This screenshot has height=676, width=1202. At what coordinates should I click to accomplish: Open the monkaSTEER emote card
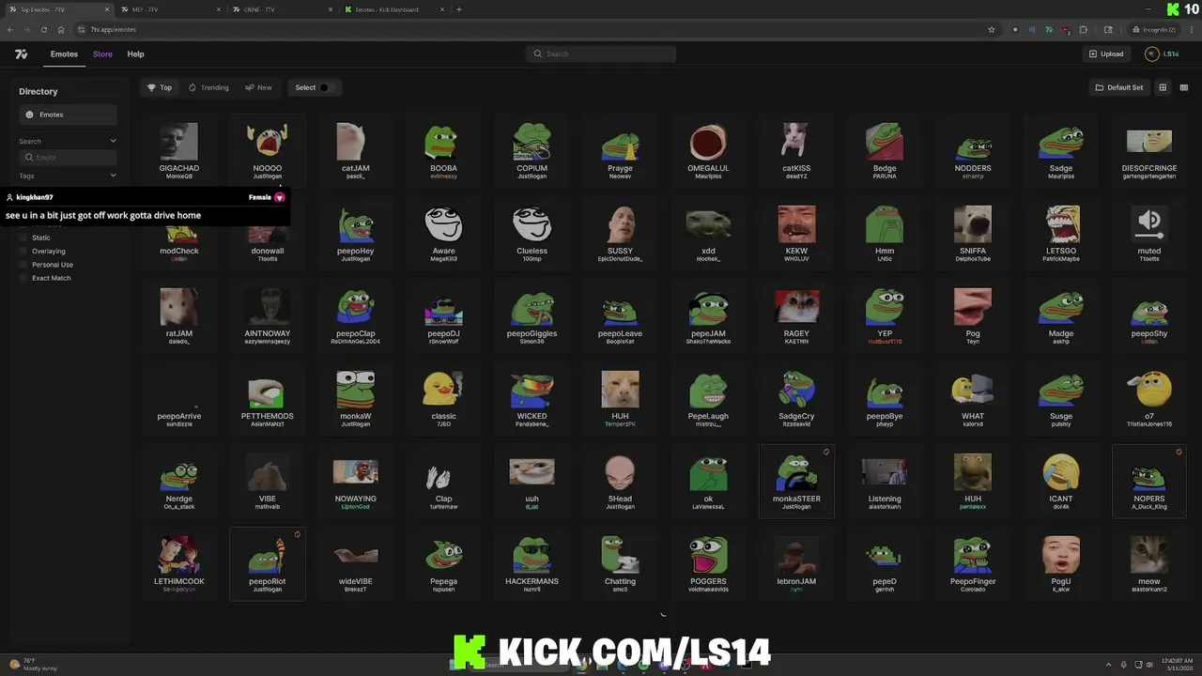[796, 481]
